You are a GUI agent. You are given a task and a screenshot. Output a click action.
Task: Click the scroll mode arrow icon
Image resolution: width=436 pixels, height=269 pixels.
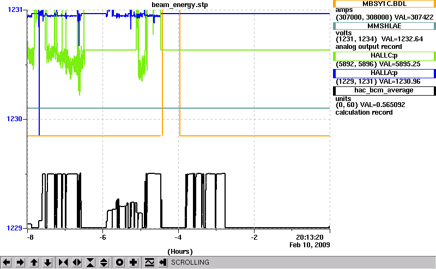coord(163,262)
